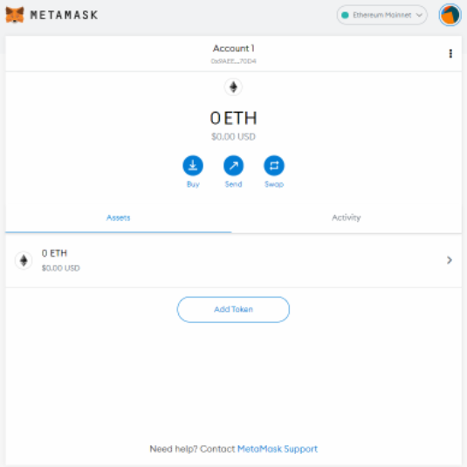467x467 pixels.
Task: Click the Ethereum logo above the balance
Action: [x=233, y=87]
